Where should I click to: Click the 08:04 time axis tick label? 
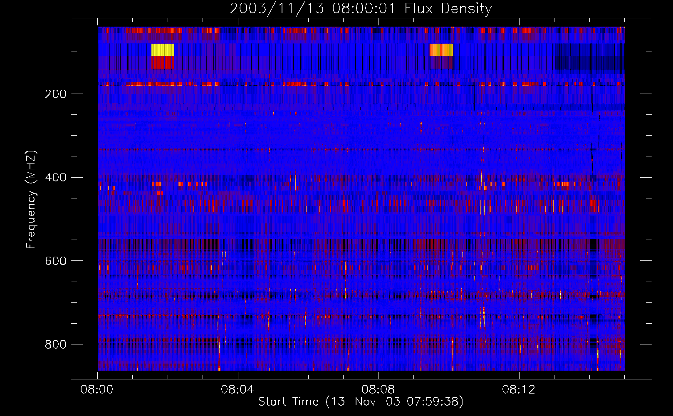click(x=238, y=390)
